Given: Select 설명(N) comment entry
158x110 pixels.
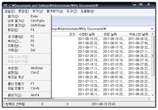Looking at the screenshot, I should click(x=27, y=72).
